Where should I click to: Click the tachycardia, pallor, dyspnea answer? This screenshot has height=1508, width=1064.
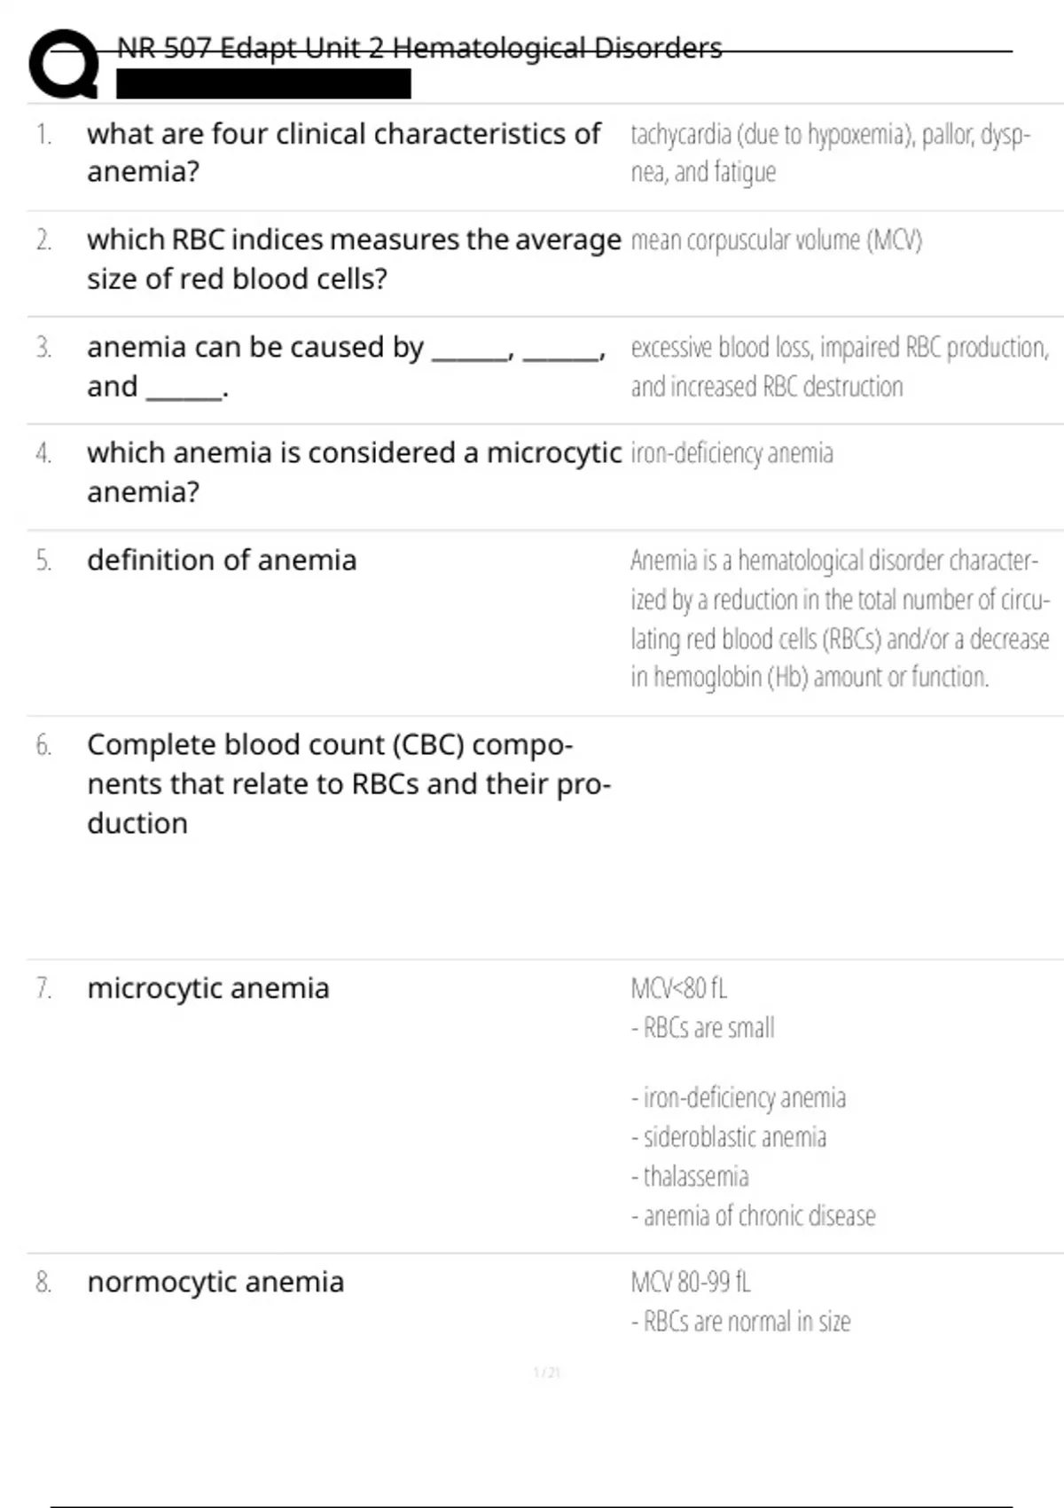point(830,153)
